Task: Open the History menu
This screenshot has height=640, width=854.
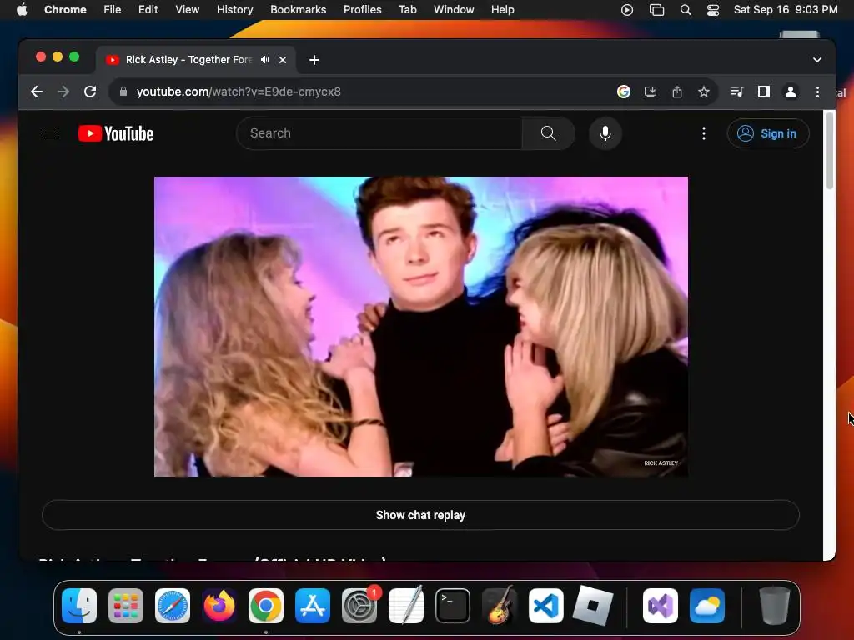Action: tap(234, 10)
